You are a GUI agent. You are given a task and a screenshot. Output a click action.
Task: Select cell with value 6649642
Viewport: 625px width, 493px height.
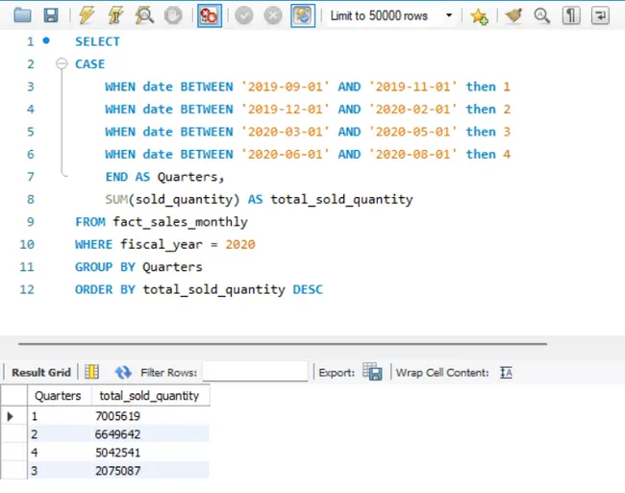(151, 434)
